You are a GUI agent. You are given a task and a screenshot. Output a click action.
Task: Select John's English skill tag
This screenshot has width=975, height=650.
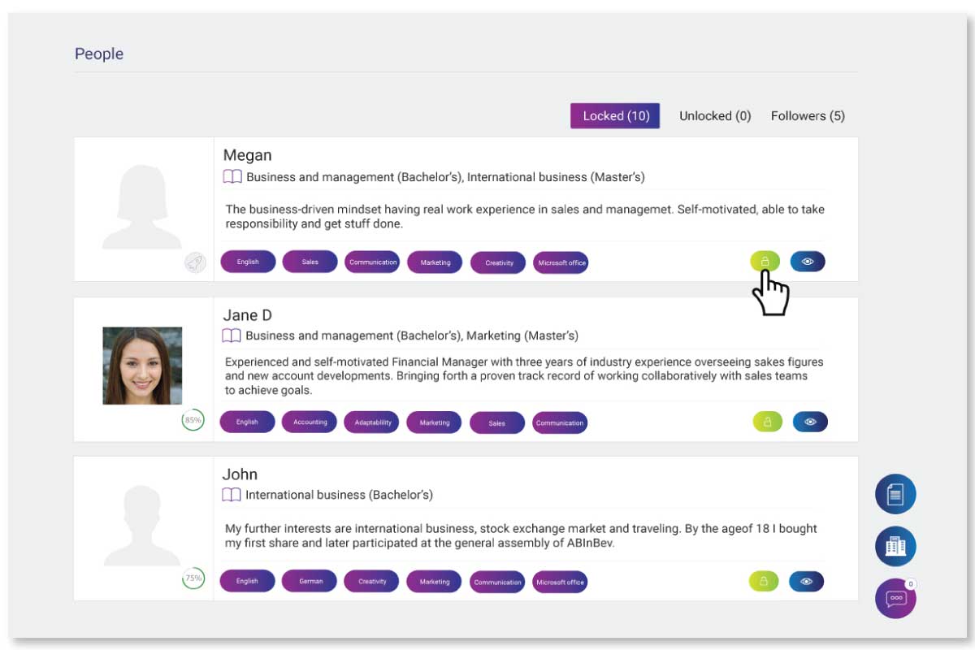pyautogui.click(x=247, y=581)
